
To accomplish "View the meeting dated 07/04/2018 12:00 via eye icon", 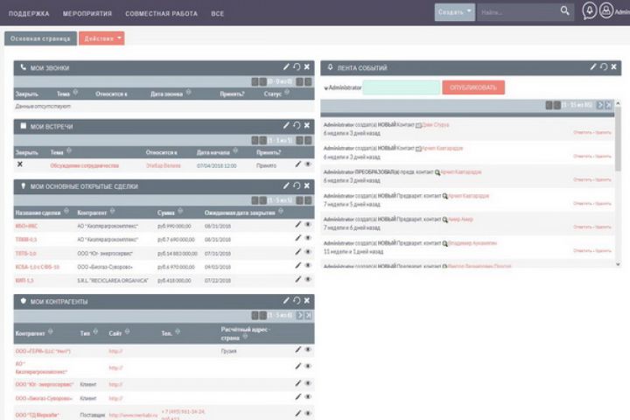I will point(308,164).
